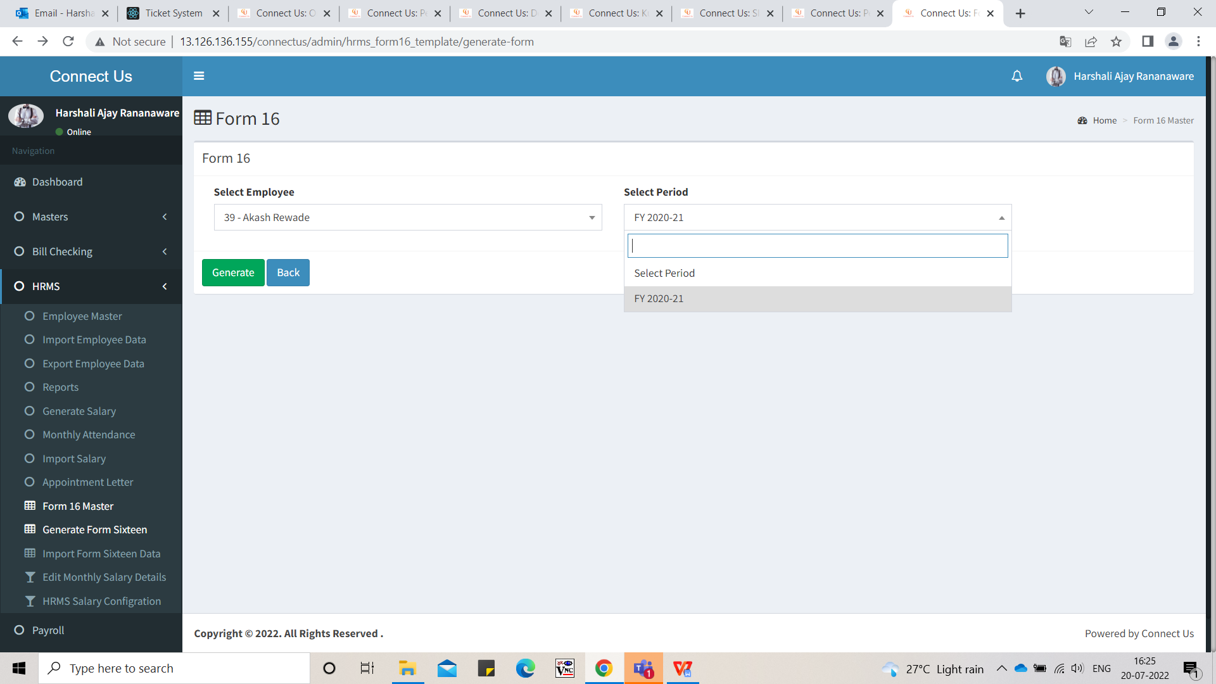Click the green Generate button

(x=233, y=272)
